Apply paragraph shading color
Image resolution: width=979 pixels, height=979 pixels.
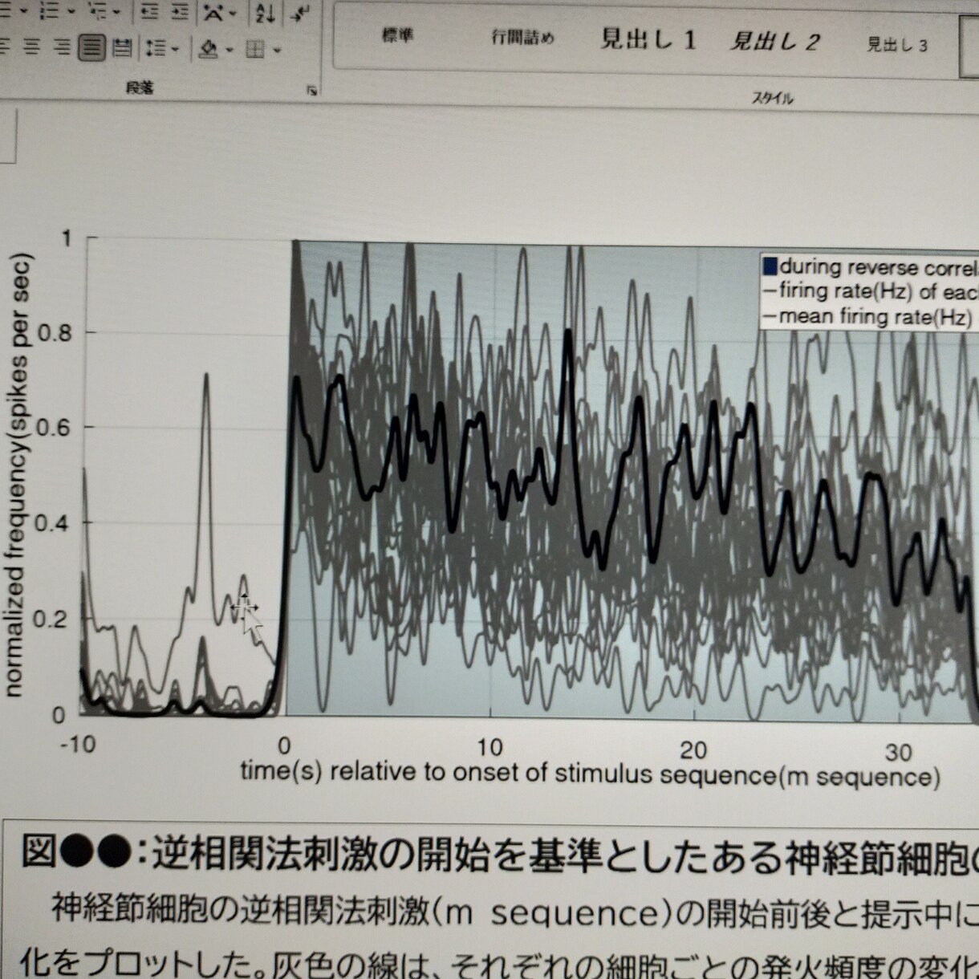208,49
